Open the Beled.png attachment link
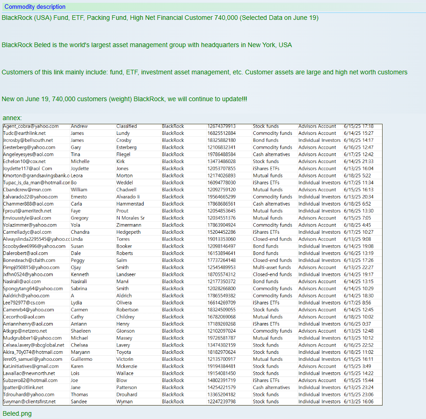This screenshot has height=419, width=426. coord(17,413)
